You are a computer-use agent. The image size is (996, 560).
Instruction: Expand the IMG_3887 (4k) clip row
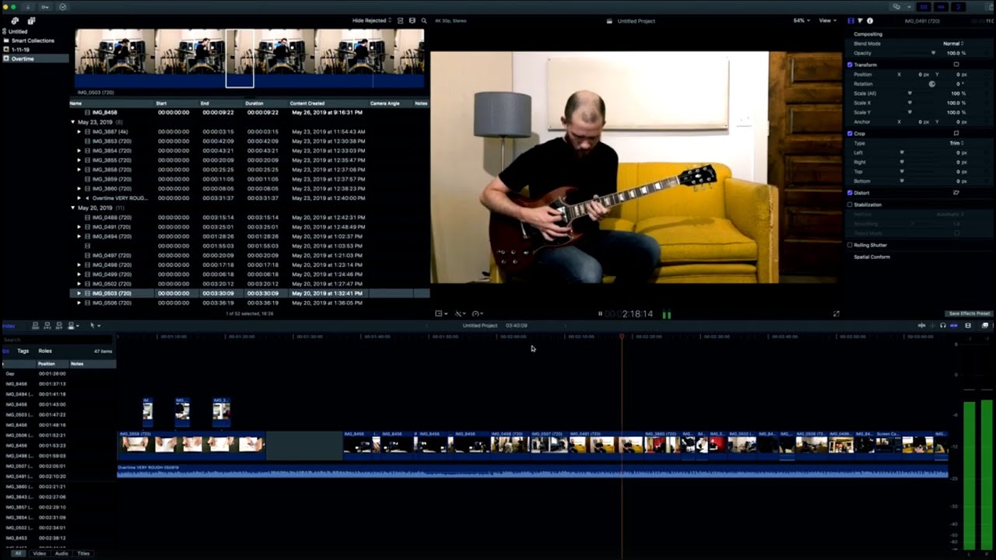[79, 131]
